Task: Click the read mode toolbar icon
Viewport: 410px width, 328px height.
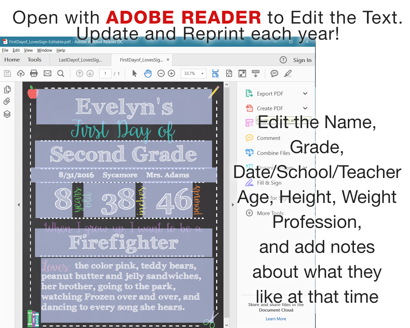Action: coord(256,73)
